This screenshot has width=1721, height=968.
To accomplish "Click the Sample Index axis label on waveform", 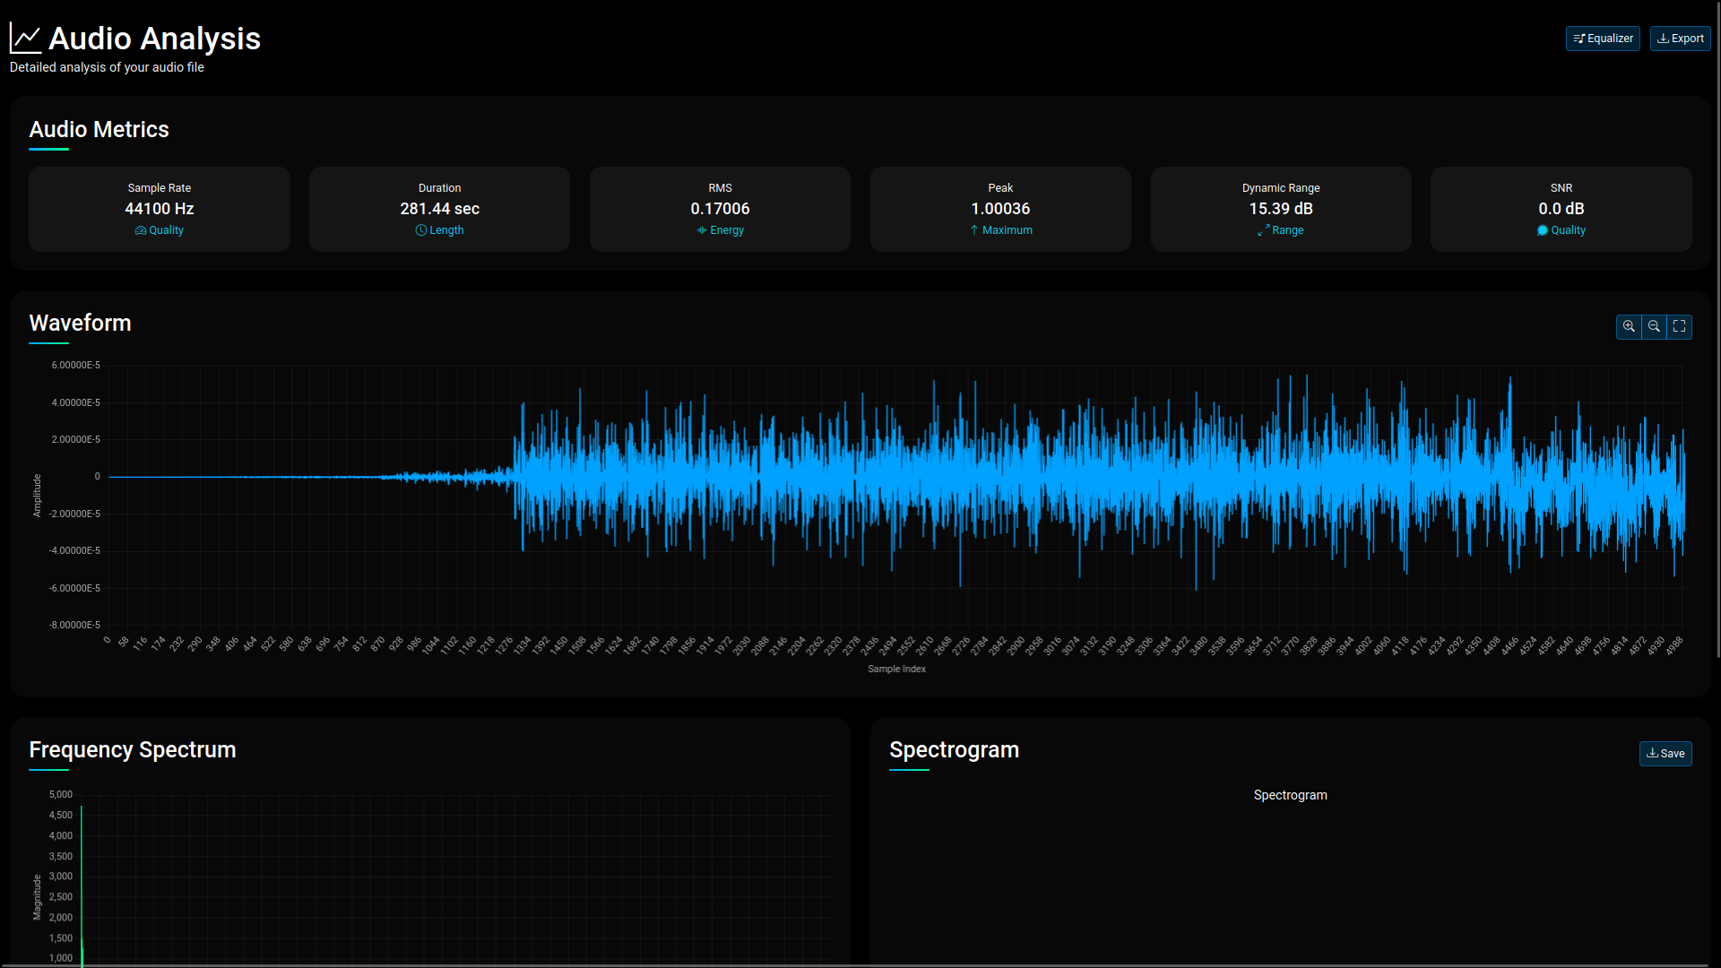I will click(895, 668).
